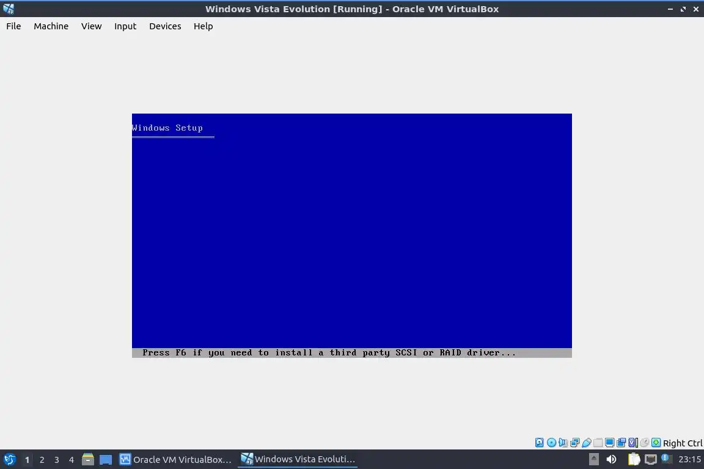Open the Devices menu
Screen dimensions: 704x469
(x=165, y=26)
